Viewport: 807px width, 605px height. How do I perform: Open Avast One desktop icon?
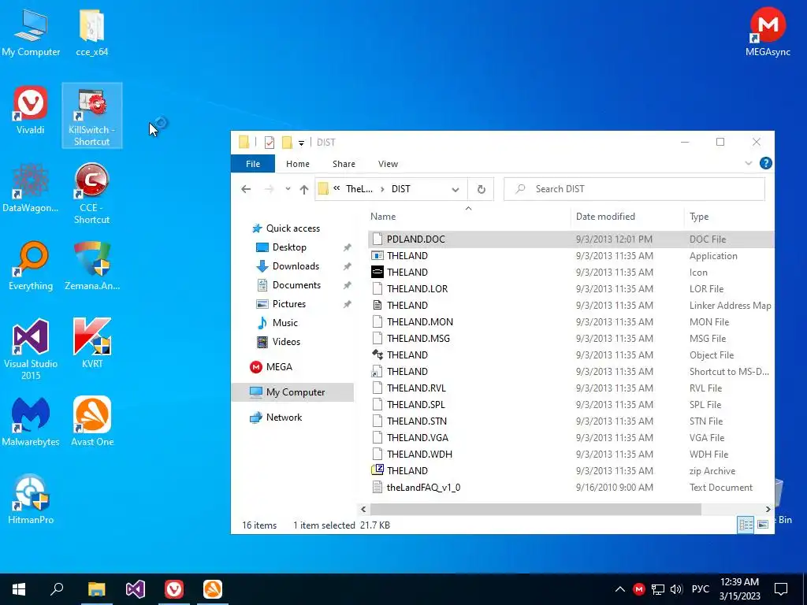(92, 422)
